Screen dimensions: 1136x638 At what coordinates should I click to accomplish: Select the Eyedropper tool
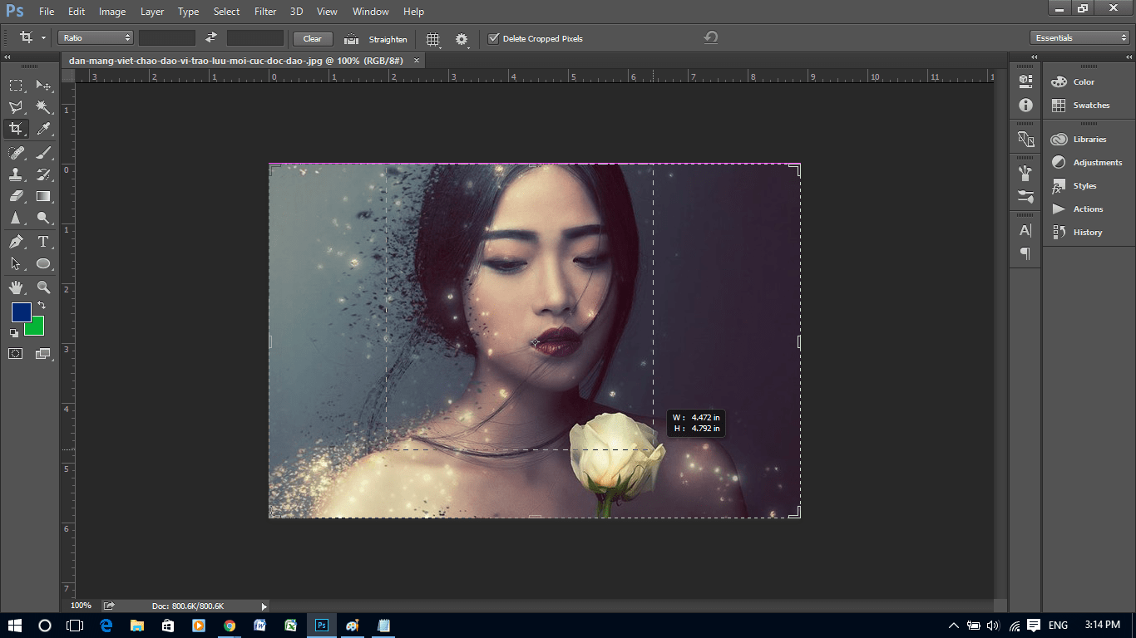click(43, 129)
